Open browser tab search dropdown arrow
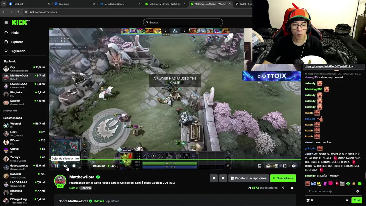 (4, 4)
